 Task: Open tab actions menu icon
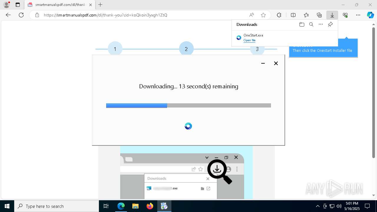point(18,5)
